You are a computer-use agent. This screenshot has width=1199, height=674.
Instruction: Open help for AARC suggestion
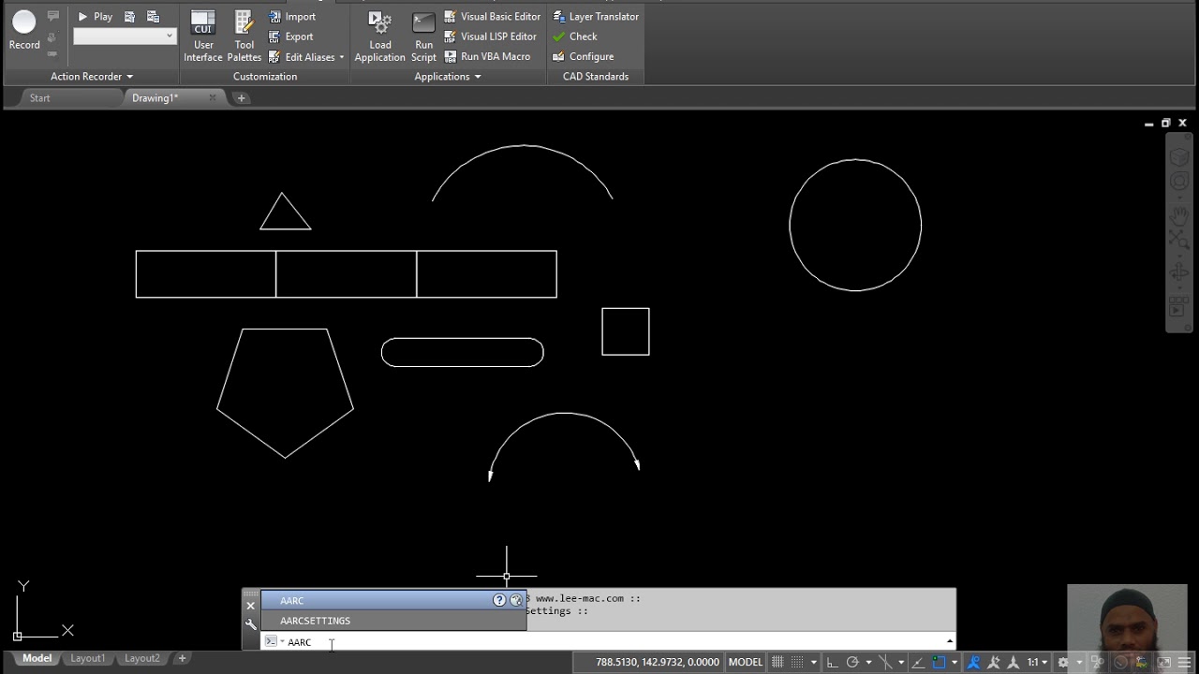(x=499, y=600)
